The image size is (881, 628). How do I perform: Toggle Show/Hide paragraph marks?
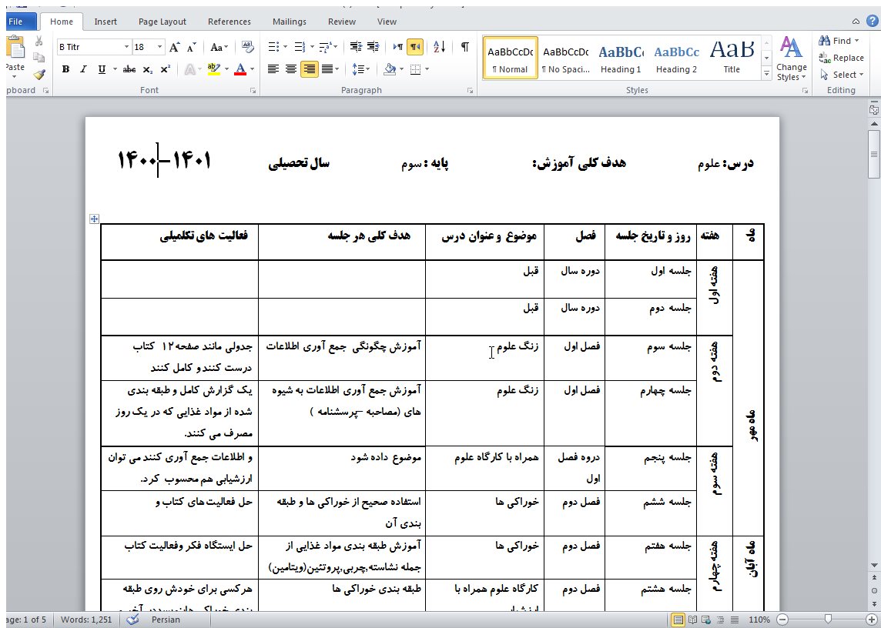click(464, 47)
